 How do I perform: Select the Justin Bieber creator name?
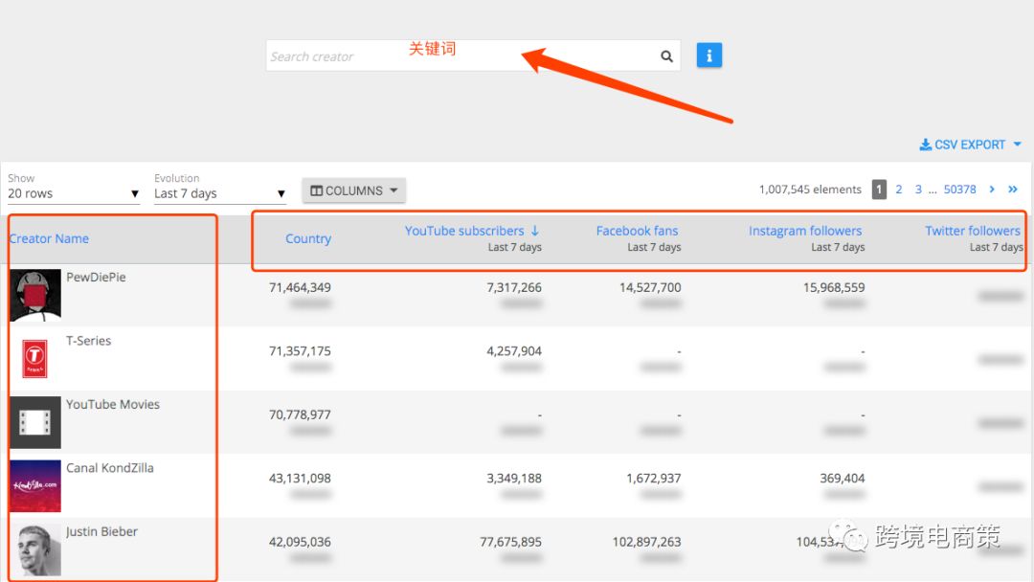101,531
